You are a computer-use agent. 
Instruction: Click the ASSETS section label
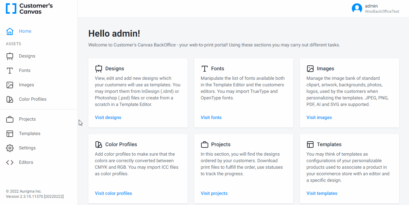(x=13, y=44)
